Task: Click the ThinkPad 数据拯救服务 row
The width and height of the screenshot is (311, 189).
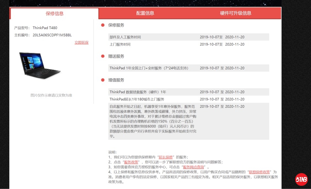Action: 189,92
